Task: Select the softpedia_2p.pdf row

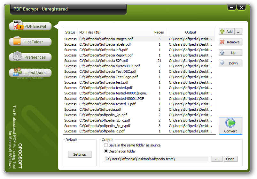Action: coord(139,115)
